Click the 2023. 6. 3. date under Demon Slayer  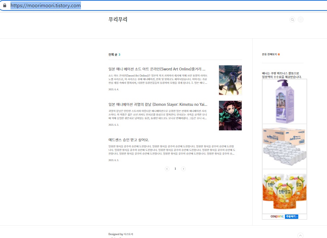[113, 125]
